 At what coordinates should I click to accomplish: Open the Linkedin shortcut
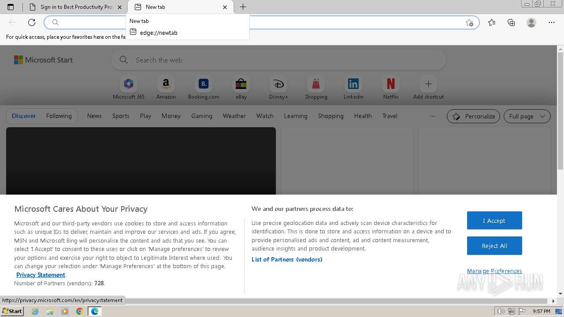click(353, 88)
